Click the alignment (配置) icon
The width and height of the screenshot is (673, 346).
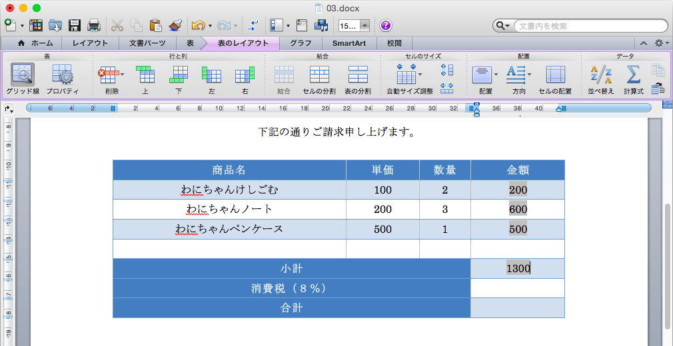(x=482, y=75)
